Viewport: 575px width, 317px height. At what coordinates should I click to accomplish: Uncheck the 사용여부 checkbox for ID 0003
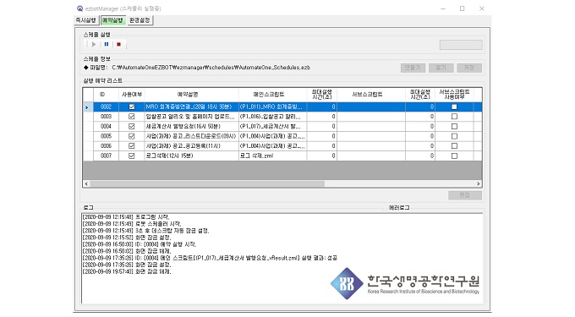(132, 117)
